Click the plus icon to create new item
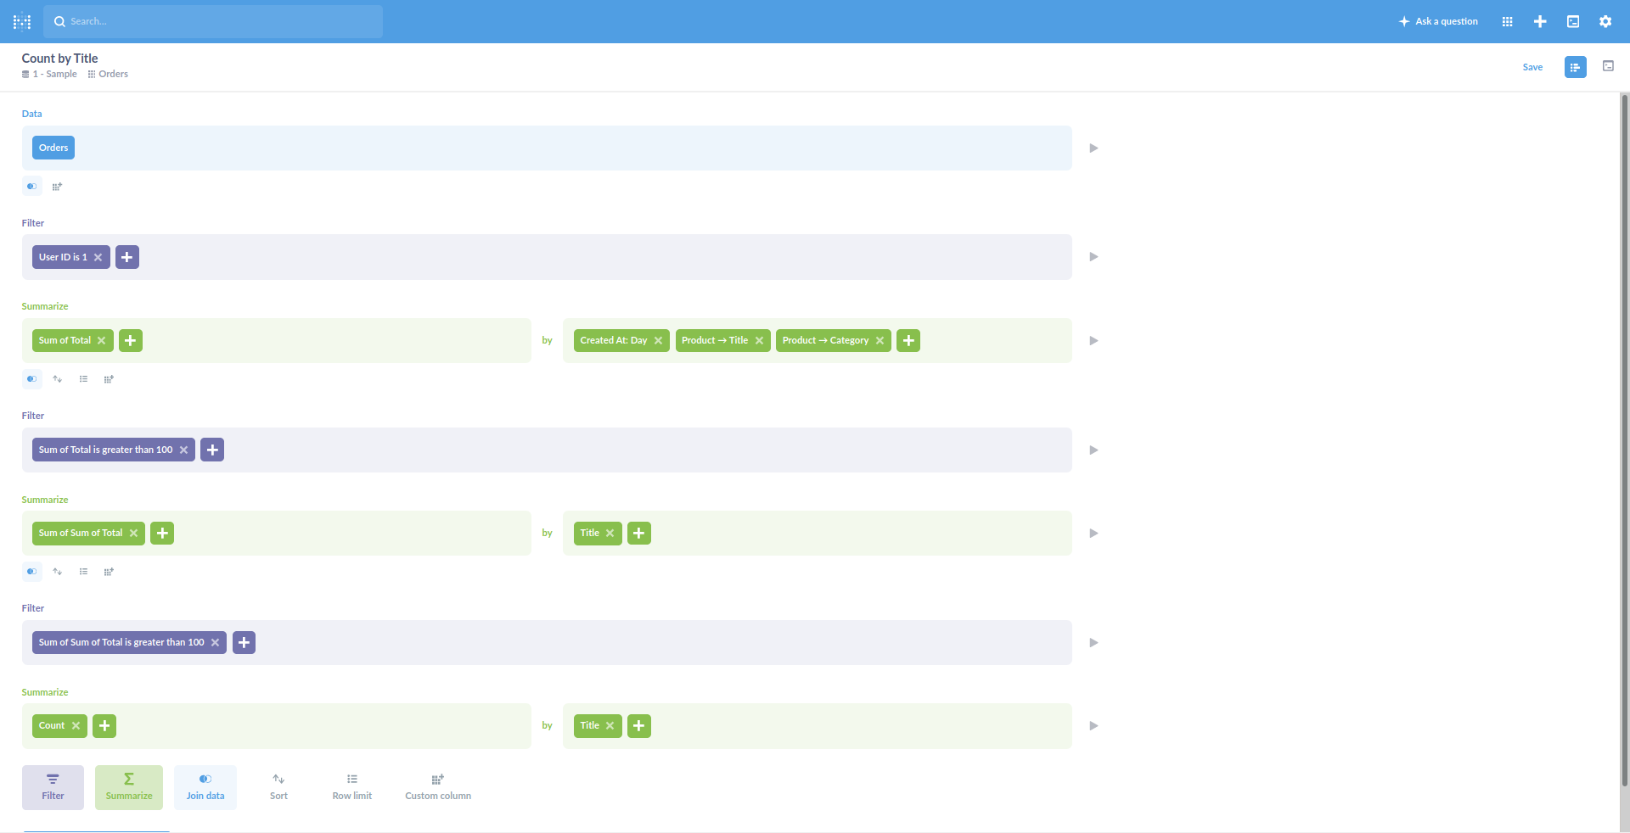Viewport: 1630px width, 833px height. click(1540, 21)
